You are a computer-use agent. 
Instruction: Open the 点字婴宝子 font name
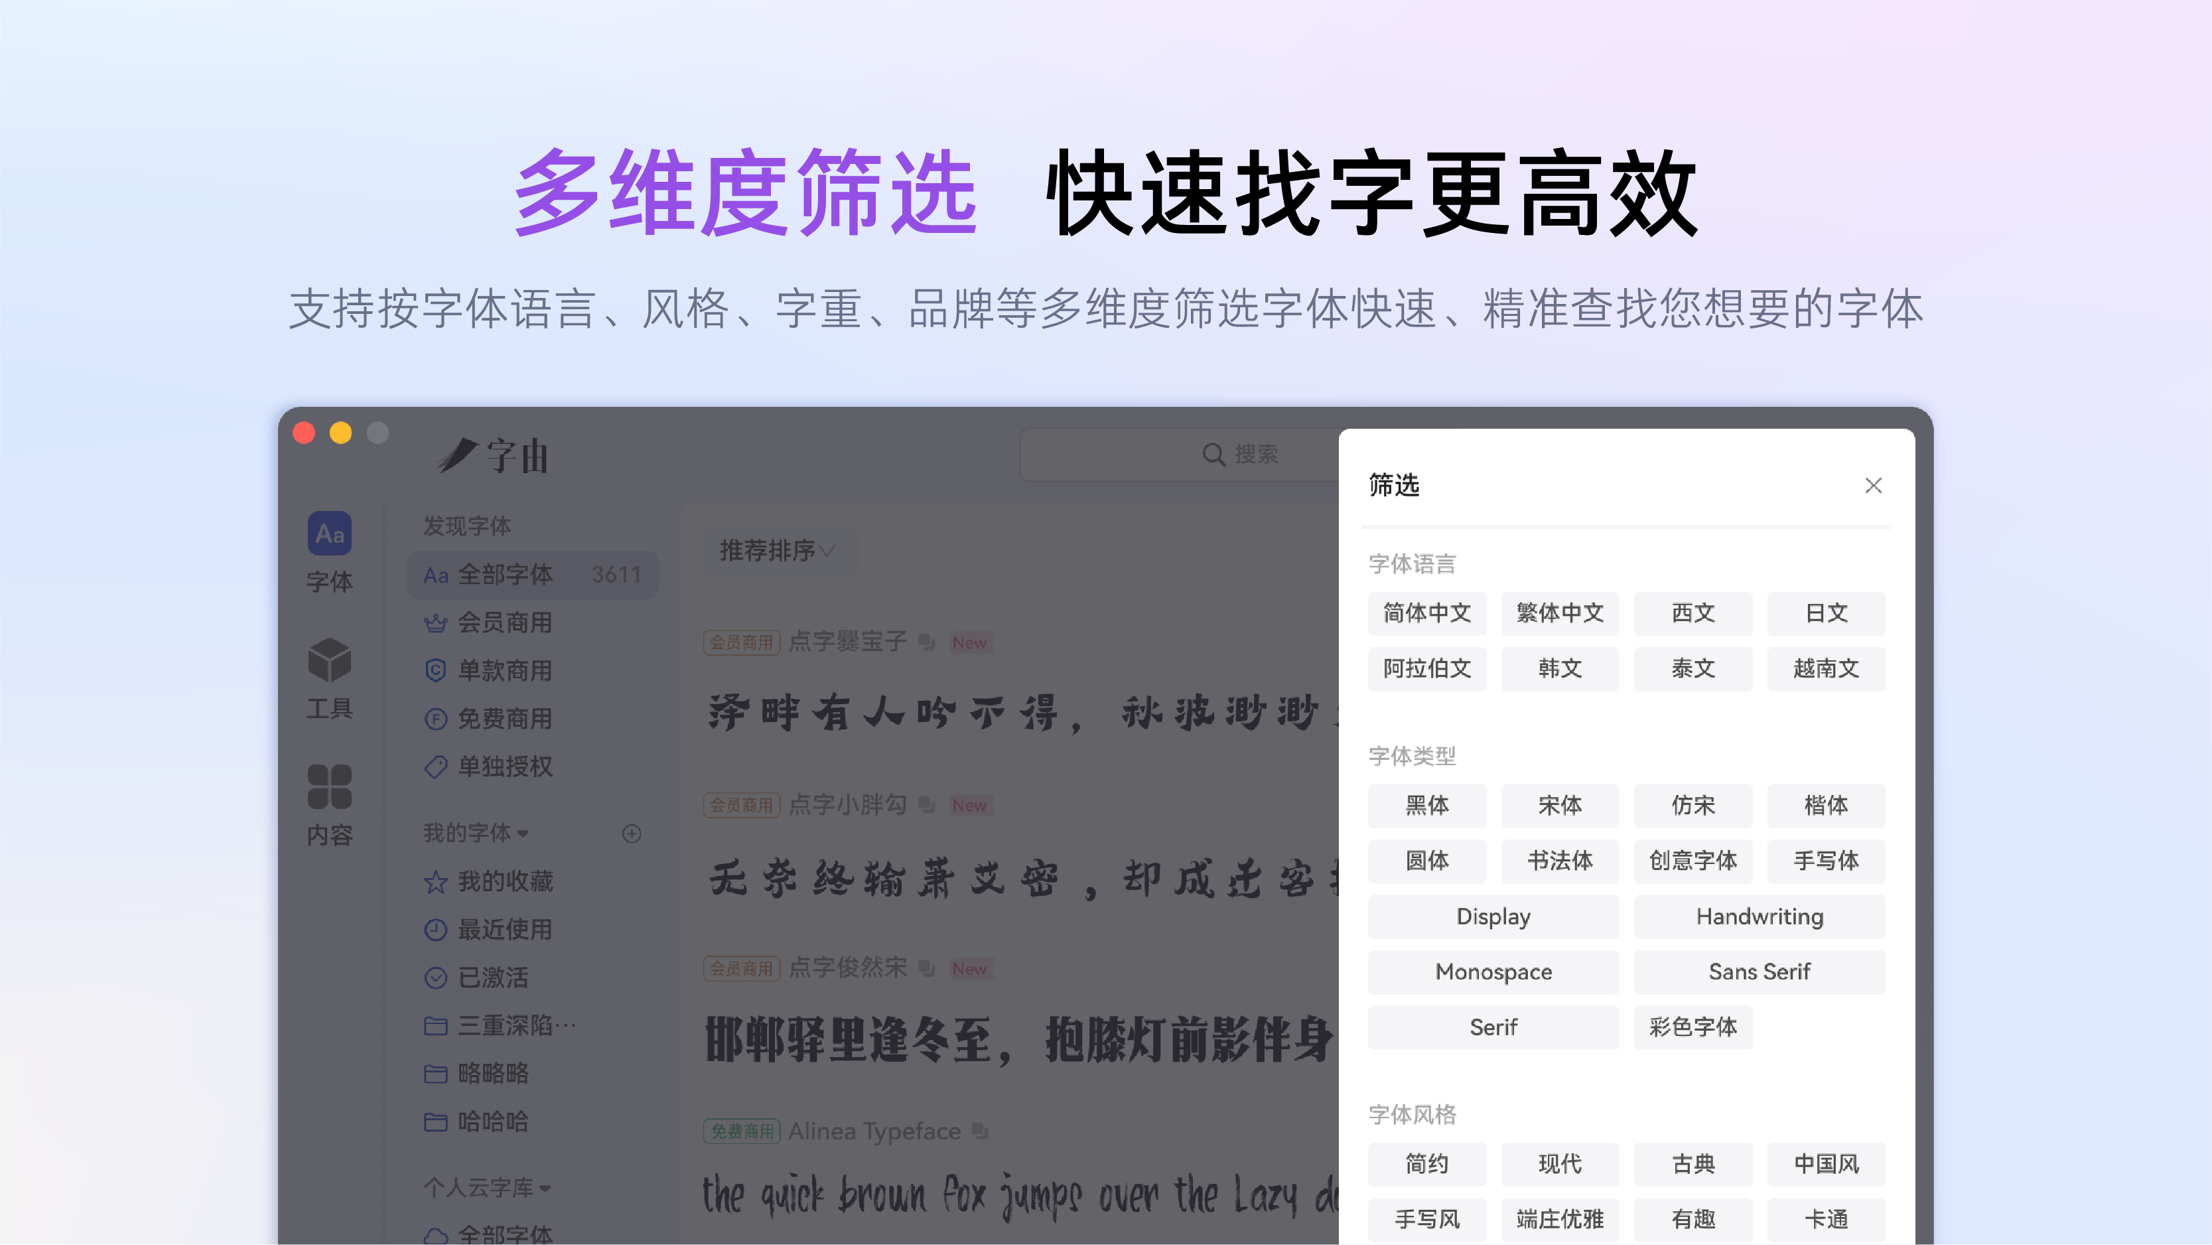847,641
